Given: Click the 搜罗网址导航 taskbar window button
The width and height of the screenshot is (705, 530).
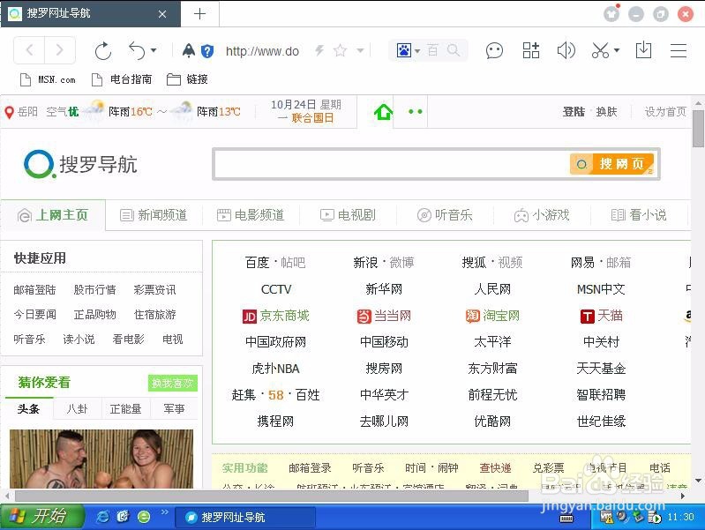Looking at the screenshot, I should 245,517.
